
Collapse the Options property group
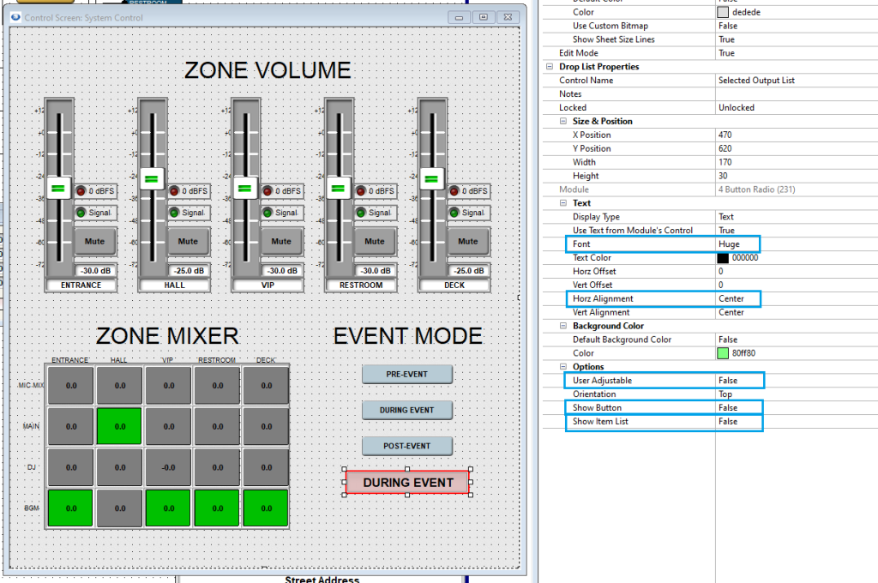coord(562,367)
